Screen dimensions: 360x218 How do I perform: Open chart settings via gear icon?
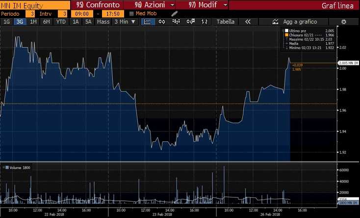(x=344, y=22)
